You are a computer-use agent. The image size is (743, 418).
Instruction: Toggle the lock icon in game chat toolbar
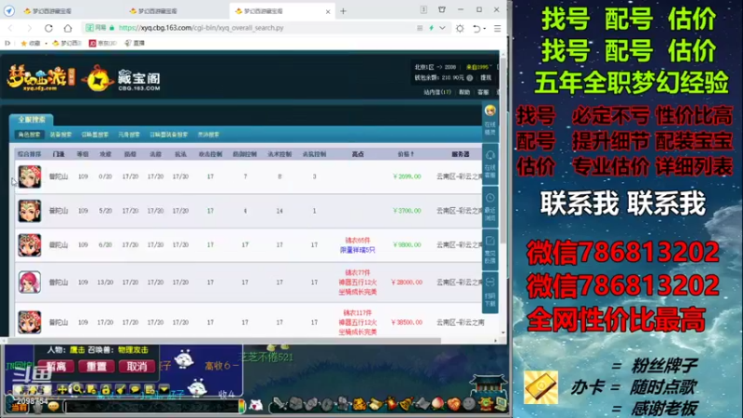(106, 389)
